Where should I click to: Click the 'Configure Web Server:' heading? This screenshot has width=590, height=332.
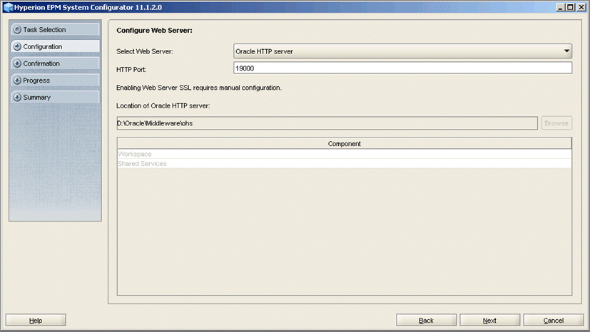[154, 31]
